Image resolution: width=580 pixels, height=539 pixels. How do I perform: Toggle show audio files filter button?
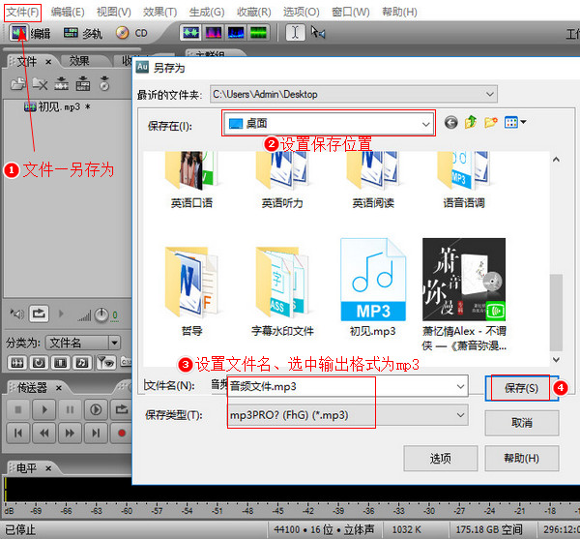(x=17, y=363)
